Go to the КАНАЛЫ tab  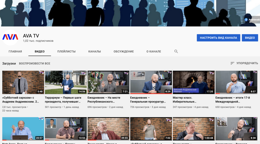[x=94, y=52]
